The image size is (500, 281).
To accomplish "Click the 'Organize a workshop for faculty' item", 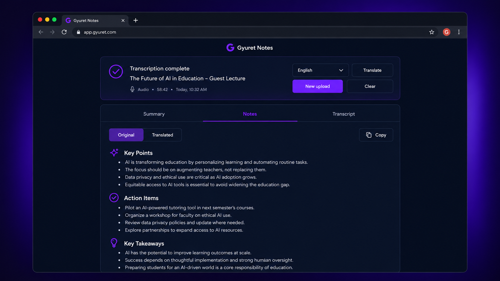I will [178, 215].
